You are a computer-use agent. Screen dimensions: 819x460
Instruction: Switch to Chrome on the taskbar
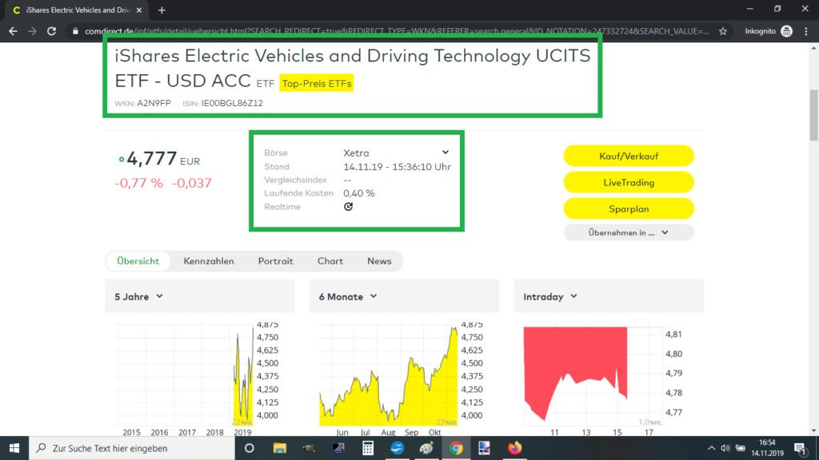pos(456,448)
